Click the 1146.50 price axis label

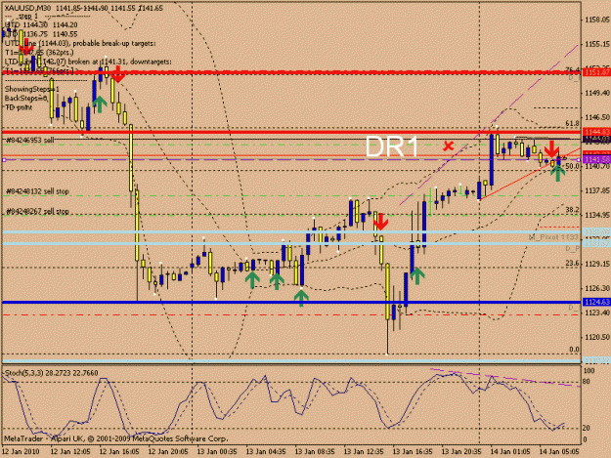[x=597, y=117]
